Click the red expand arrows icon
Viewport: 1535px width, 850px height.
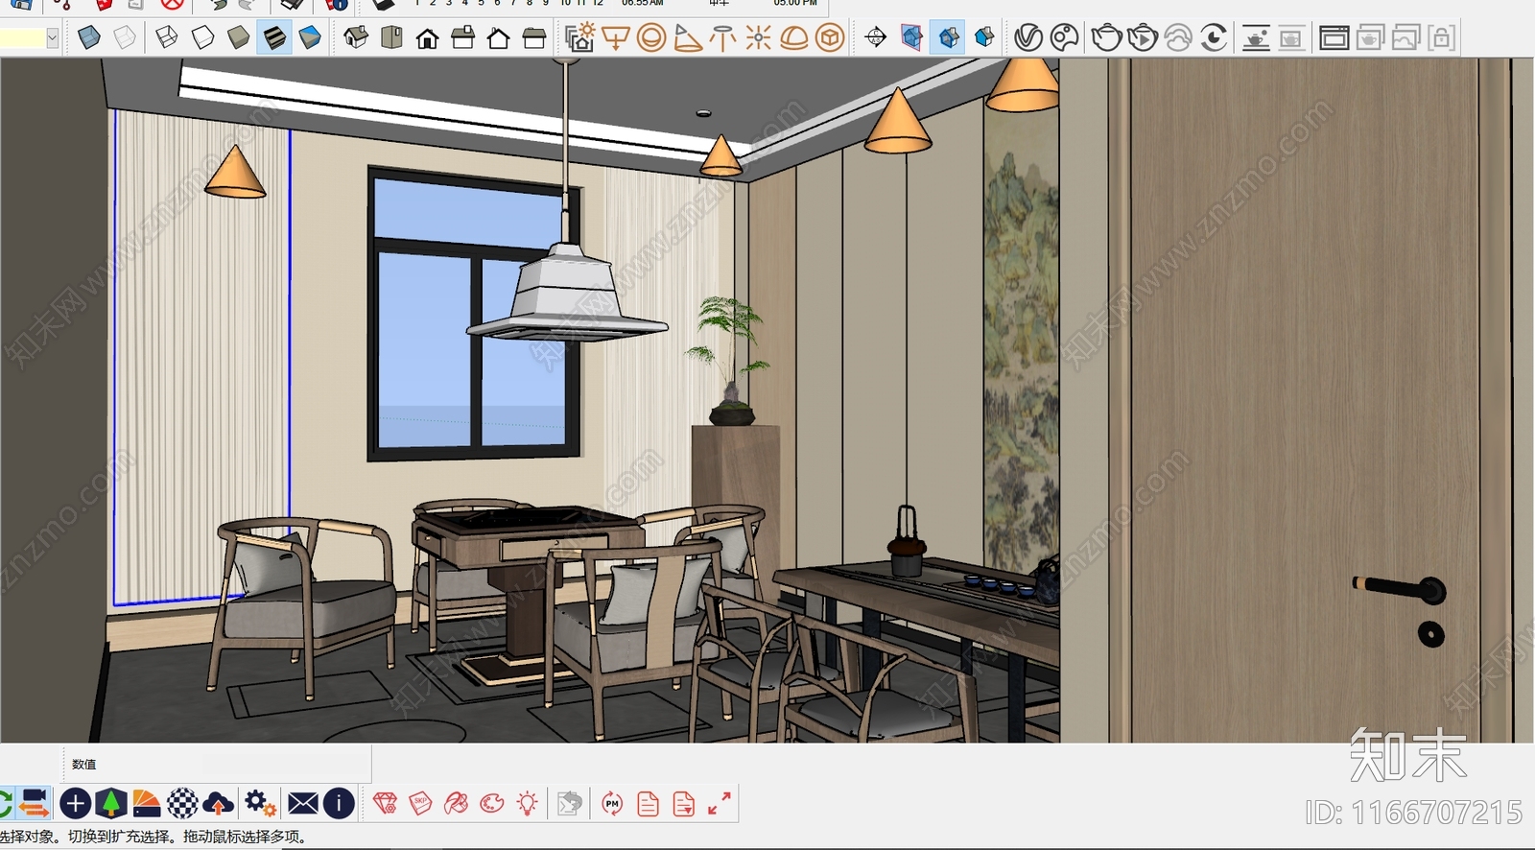[x=720, y=803]
